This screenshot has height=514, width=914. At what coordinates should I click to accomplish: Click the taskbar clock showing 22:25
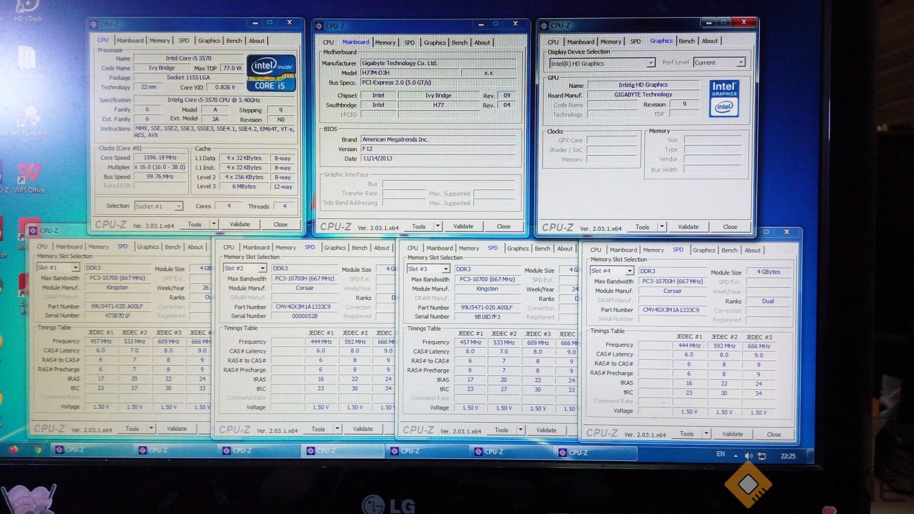pos(788,456)
